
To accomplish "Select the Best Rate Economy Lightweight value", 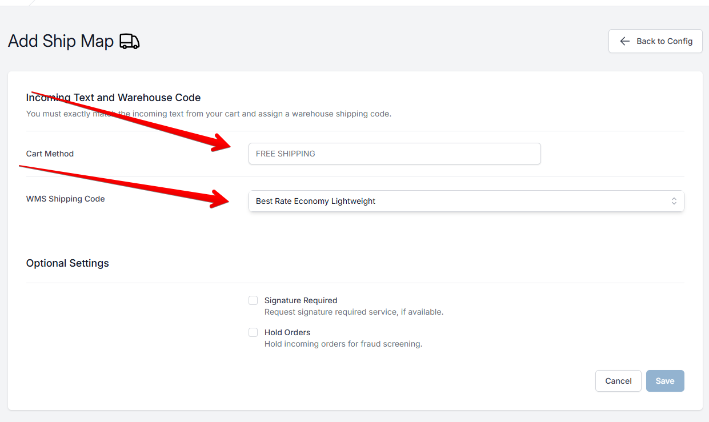I will 315,201.
